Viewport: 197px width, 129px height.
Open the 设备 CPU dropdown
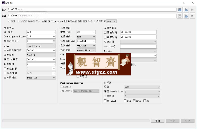142,87
